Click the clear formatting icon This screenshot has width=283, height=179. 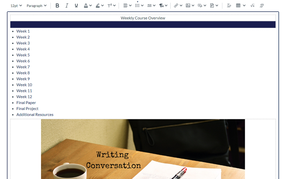pos(229,6)
